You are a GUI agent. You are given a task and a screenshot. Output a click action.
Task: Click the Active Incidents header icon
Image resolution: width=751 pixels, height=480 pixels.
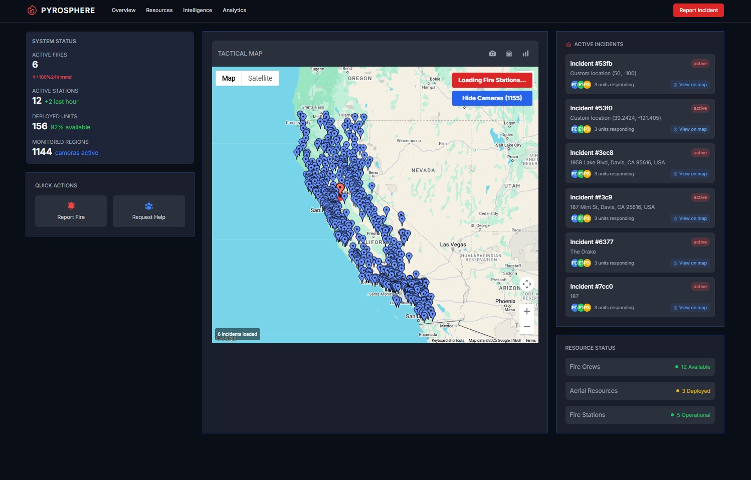569,45
